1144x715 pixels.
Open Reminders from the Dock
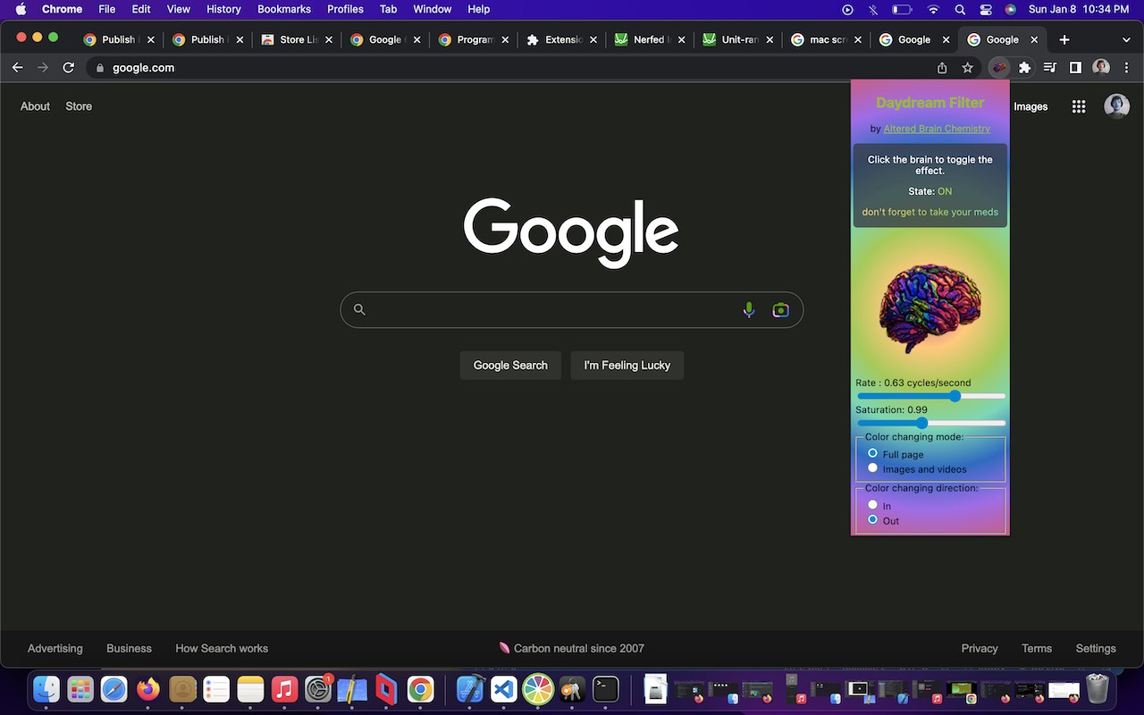tap(216, 689)
